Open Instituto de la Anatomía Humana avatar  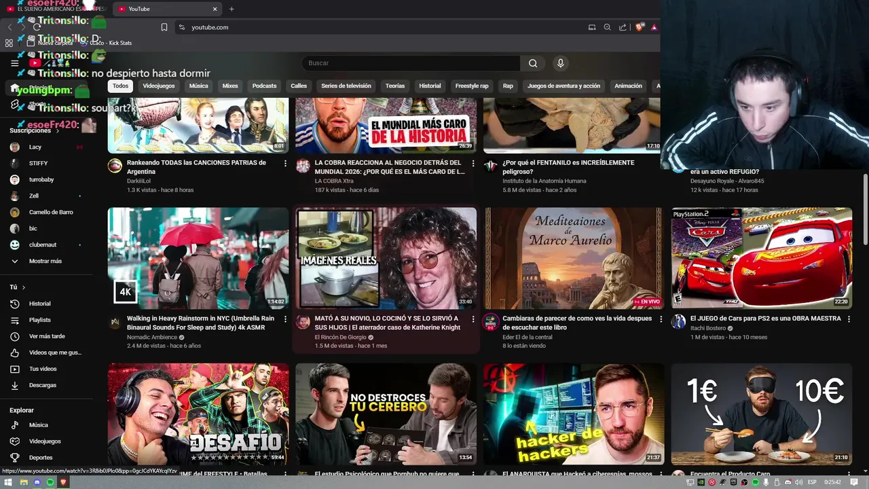(490, 166)
